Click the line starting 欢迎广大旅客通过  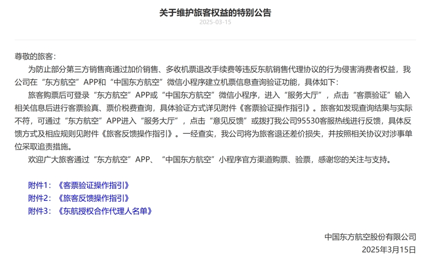(x=209, y=160)
